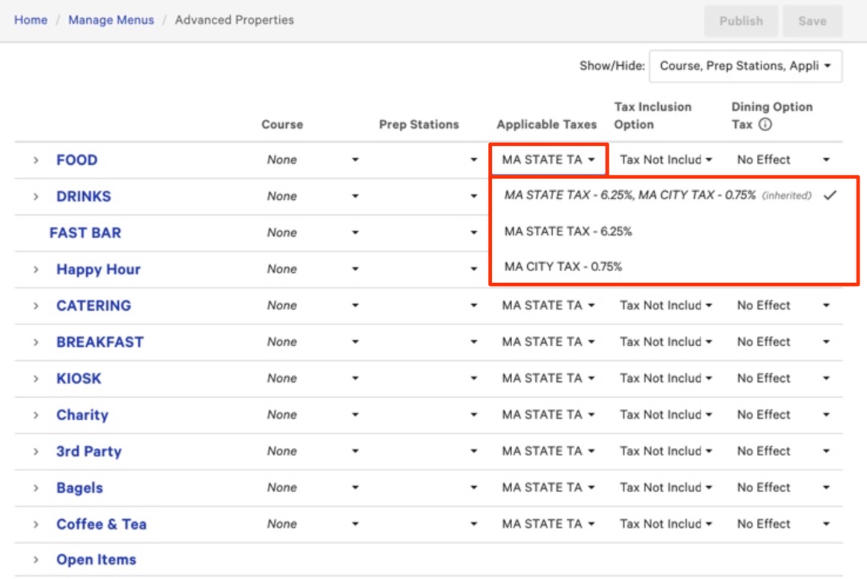Select MA STATE TAX - 6.25% option

(x=568, y=231)
